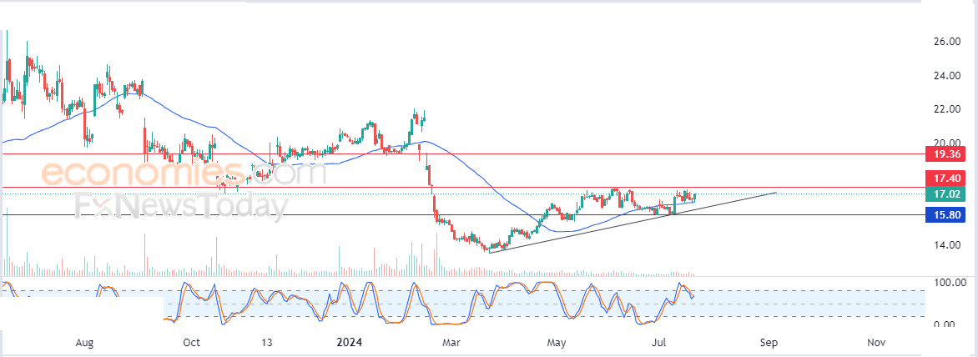This screenshot has width=978, height=357.
Task: Click the FxNewsToday watermark text
Action: 182,206
